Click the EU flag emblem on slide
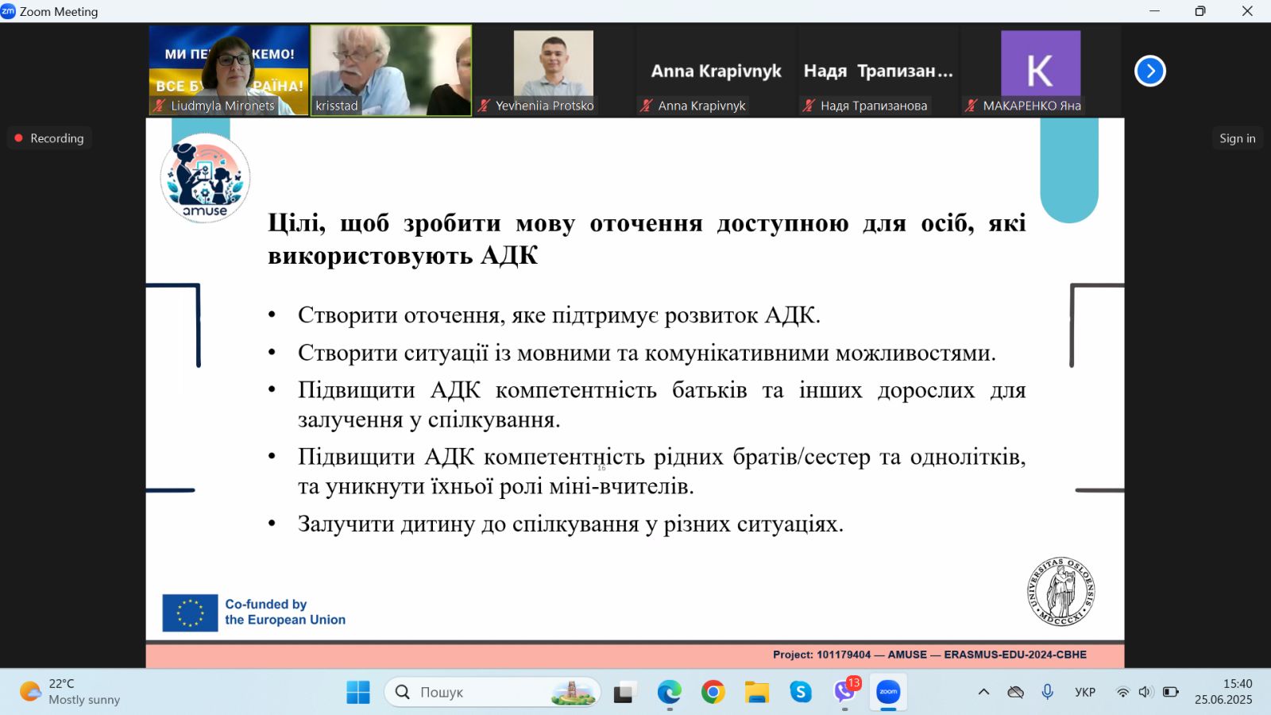1271x715 pixels. (x=190, y=613)
